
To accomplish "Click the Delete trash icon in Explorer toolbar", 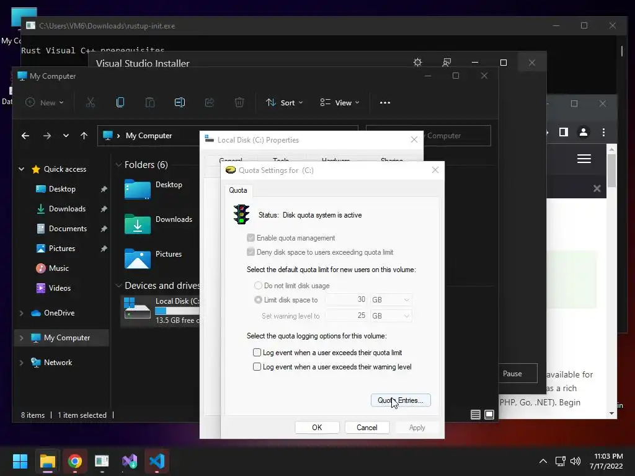I will (x=239, y=102).
